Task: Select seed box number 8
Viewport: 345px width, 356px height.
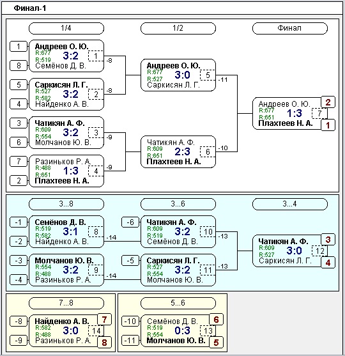Action: pos(19,66)
